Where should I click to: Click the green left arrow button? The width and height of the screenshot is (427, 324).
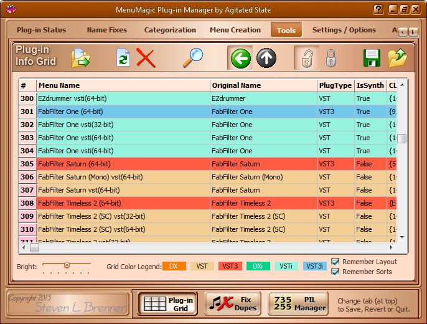(x=240, y=58)
